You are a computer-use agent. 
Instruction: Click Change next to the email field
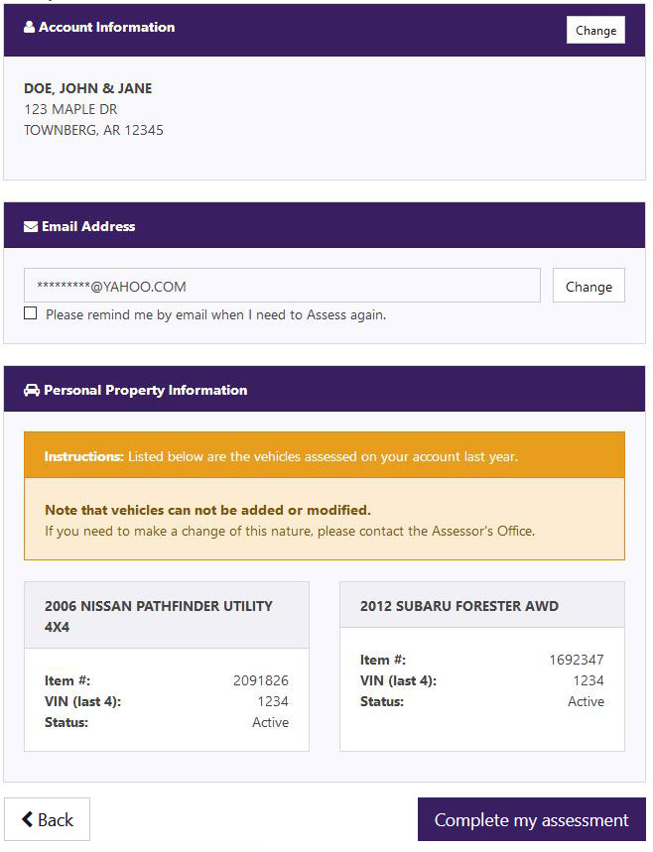coord(588,286)
